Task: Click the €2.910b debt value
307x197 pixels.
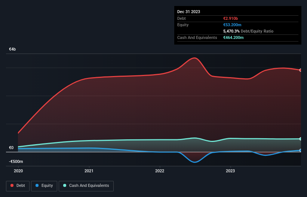Action: point(230,18)
